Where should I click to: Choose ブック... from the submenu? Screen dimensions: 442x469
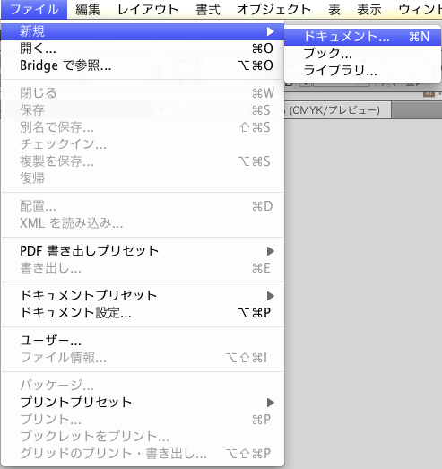(x=362, y=54)
